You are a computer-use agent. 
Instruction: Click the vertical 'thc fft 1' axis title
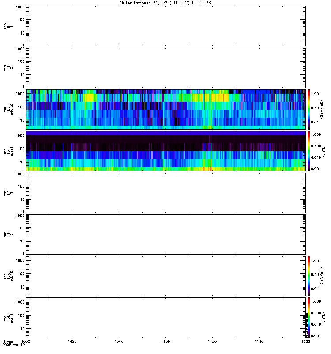(x=8, y=193)
